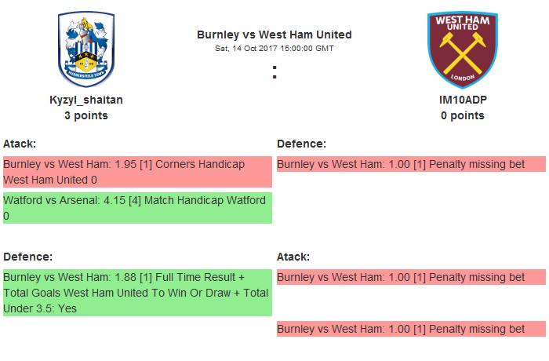Click the match date Sat, 14 Oct 2017
This screenshot has width=549, height=361.
pyautogui.click(x=274, y=48)
